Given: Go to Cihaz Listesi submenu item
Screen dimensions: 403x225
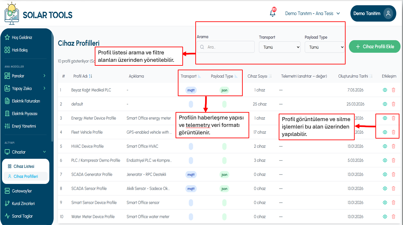Looking at the screenshot, I should [24, 166].
